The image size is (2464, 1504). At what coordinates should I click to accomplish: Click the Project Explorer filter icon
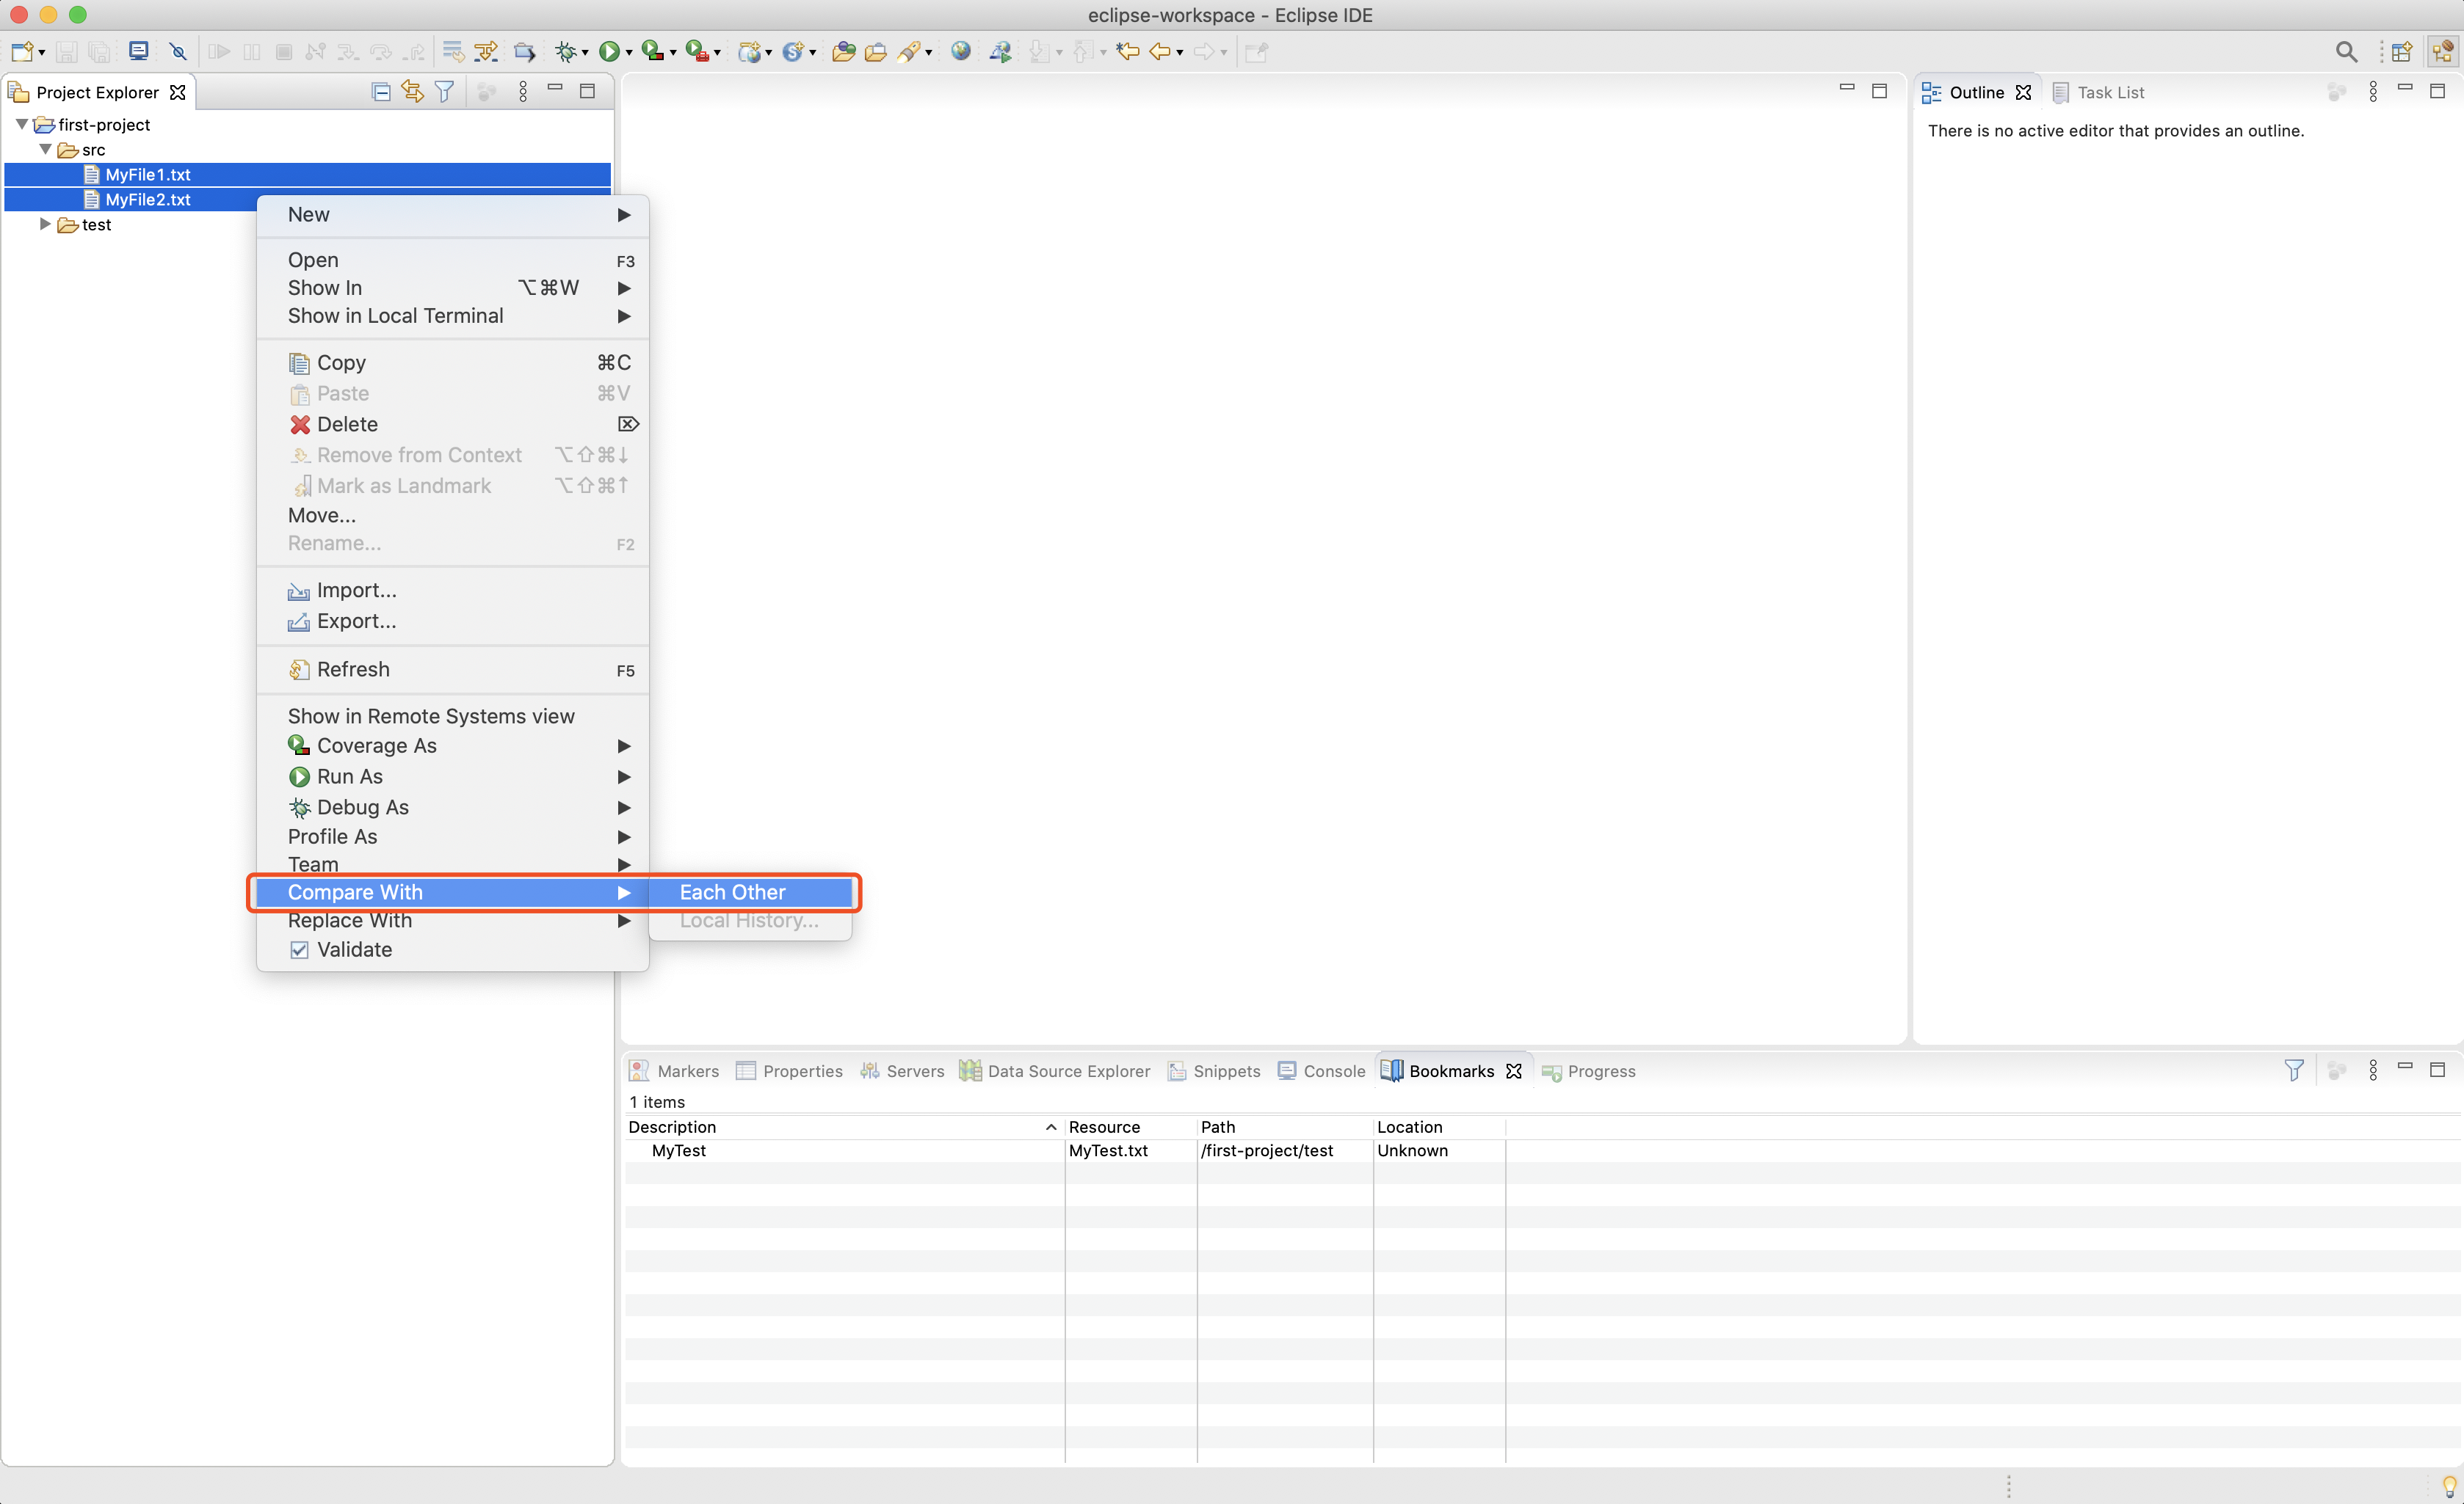tap(445, 92)
